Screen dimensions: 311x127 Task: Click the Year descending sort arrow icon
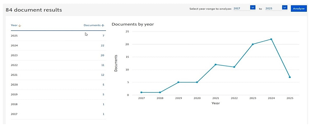(20, 25)
